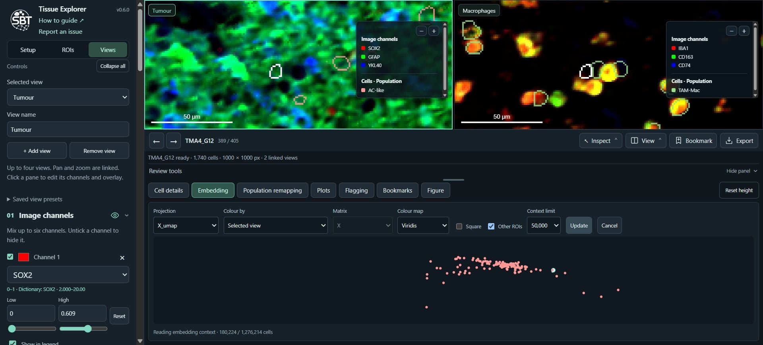The image size is (763, 345).
Task: Expand Saved view presets
Action: tap(35, 199)
